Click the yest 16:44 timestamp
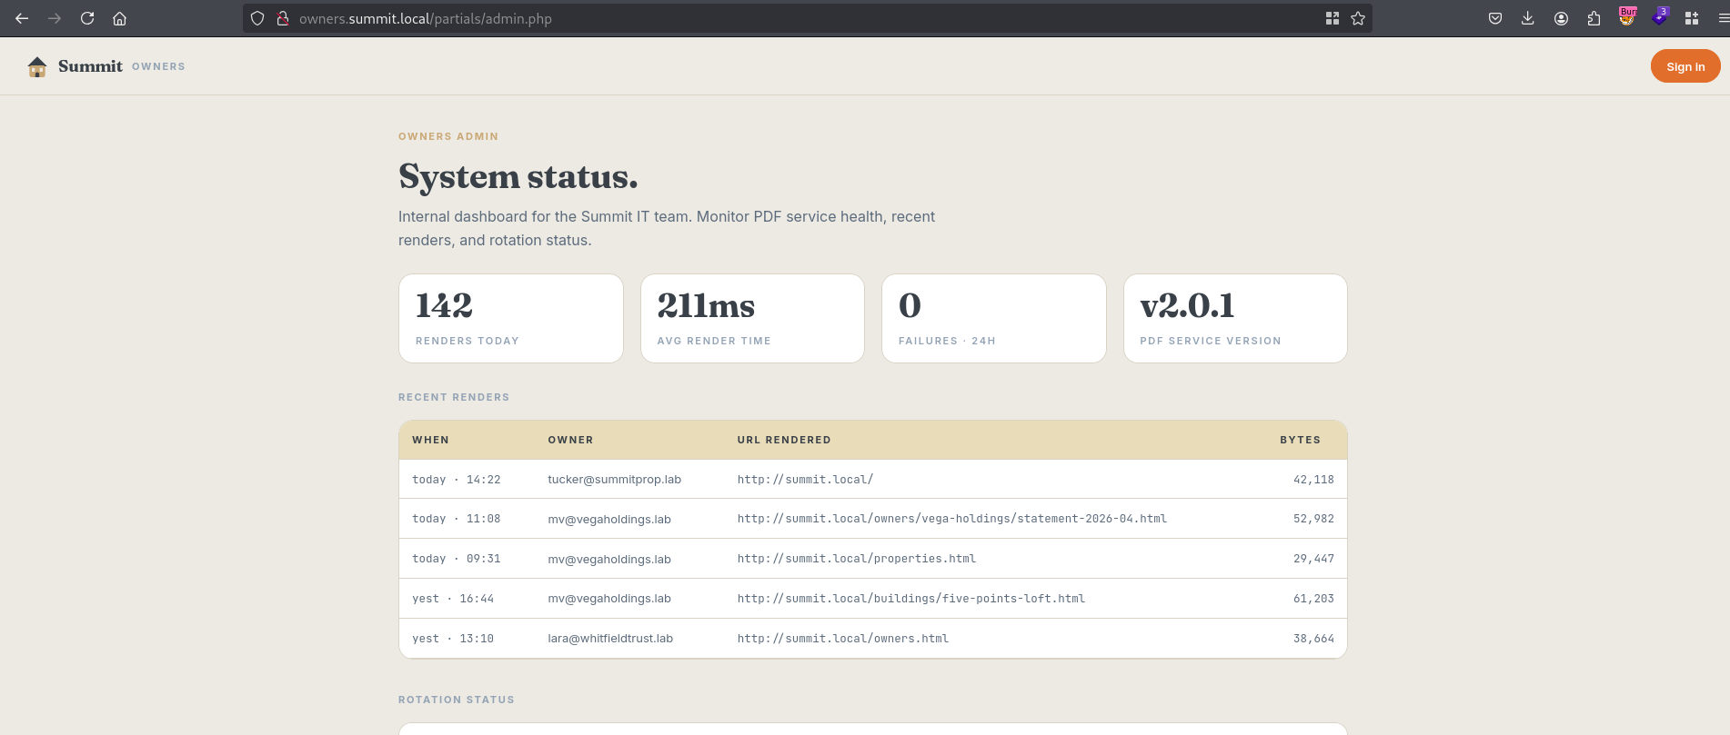 tap(453, 599)
